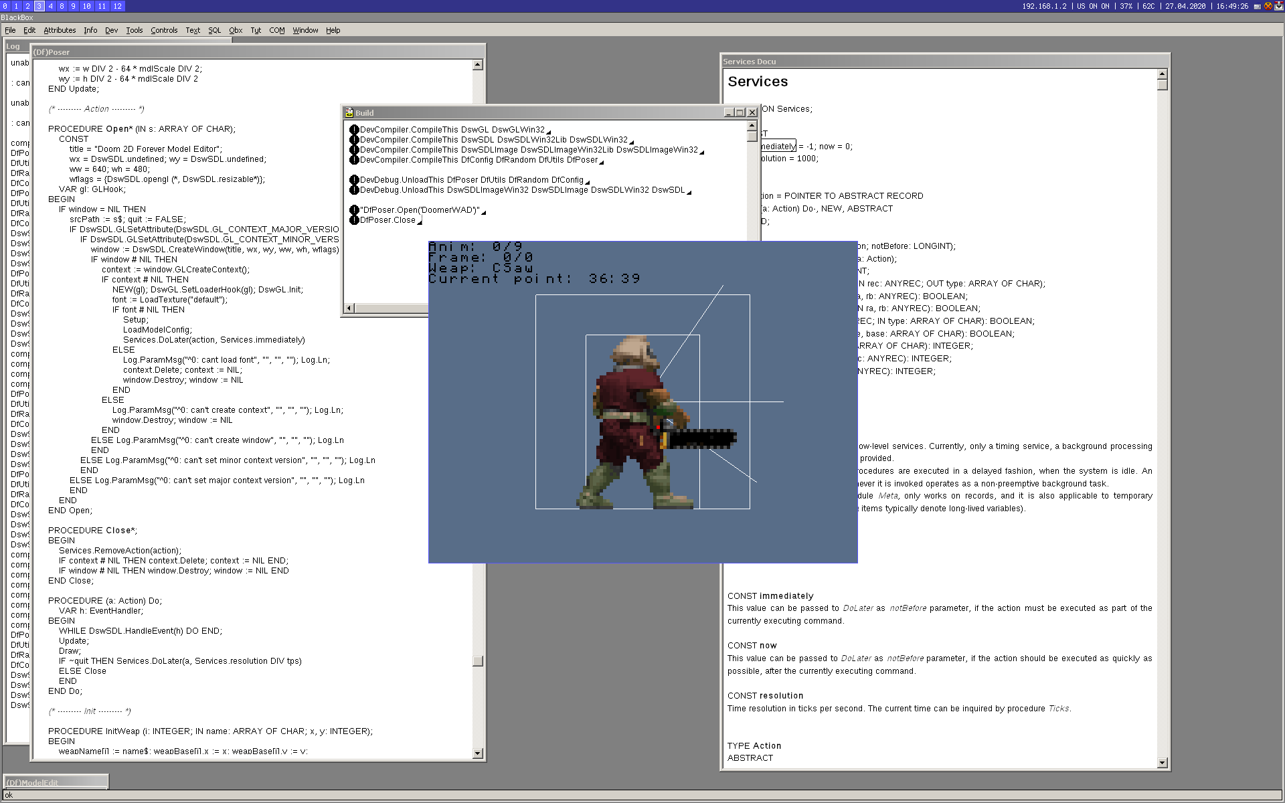Click the 62C temperature in top bar
The width and height of the screenshot is (1285, 803).
coord(1148,6)
